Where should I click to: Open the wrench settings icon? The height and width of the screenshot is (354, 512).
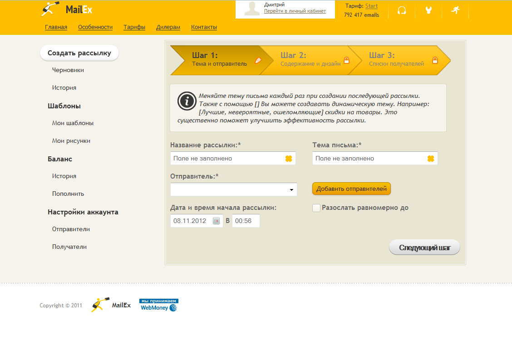point(428,10)
